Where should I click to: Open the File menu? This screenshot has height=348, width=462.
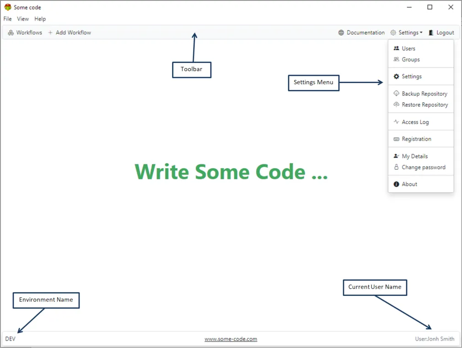tap(7, 19)
